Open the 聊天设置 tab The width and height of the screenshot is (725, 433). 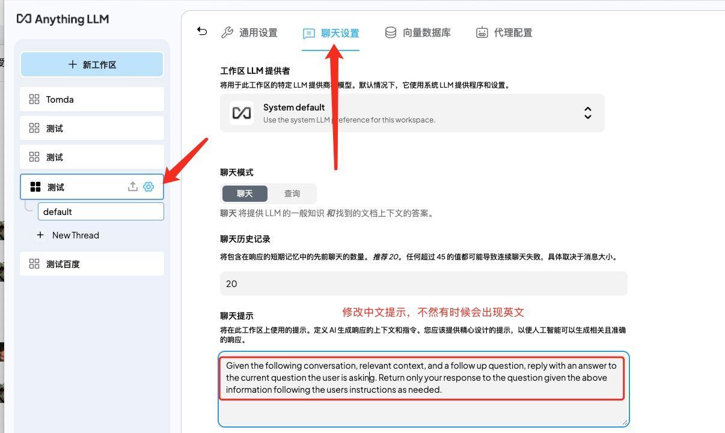click(x=331, y=33)
